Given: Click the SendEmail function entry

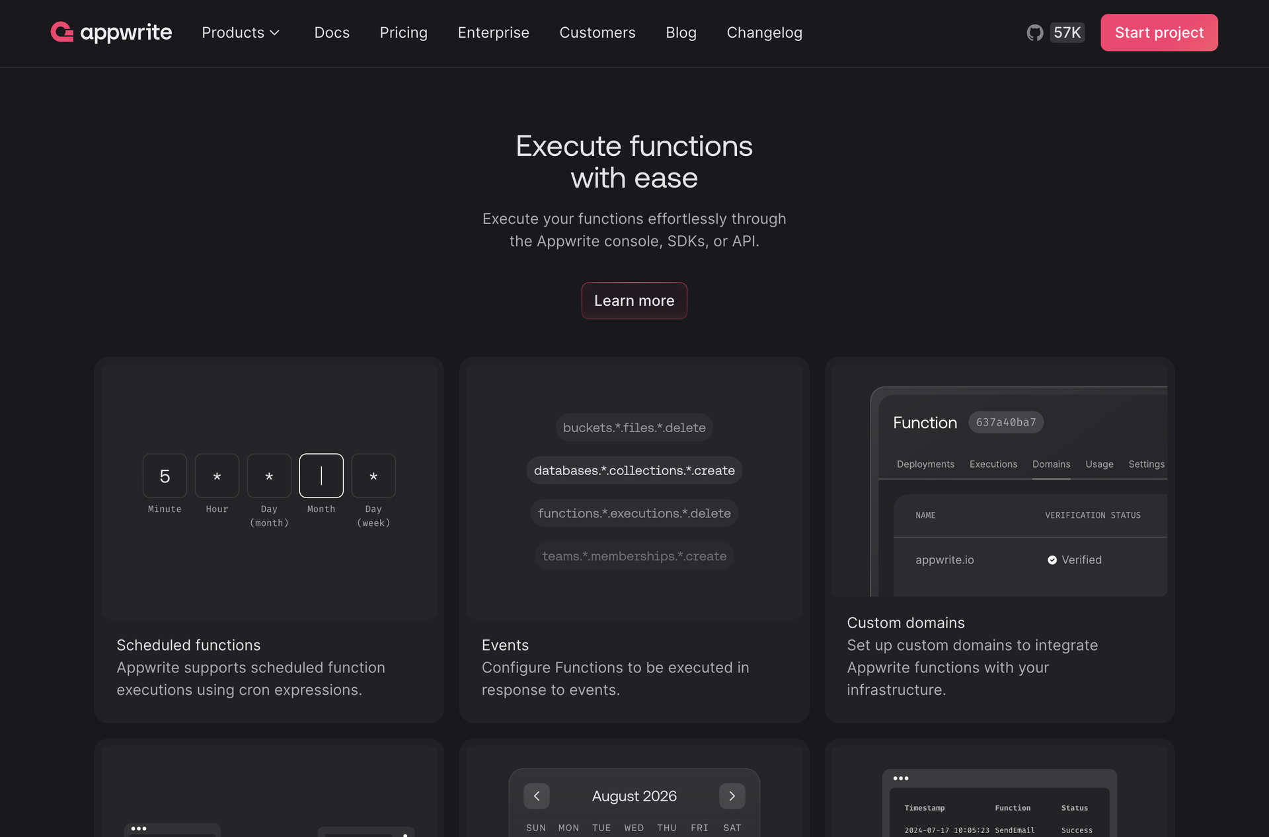Looking at the screenshot, I should [x=1015, y=830].
